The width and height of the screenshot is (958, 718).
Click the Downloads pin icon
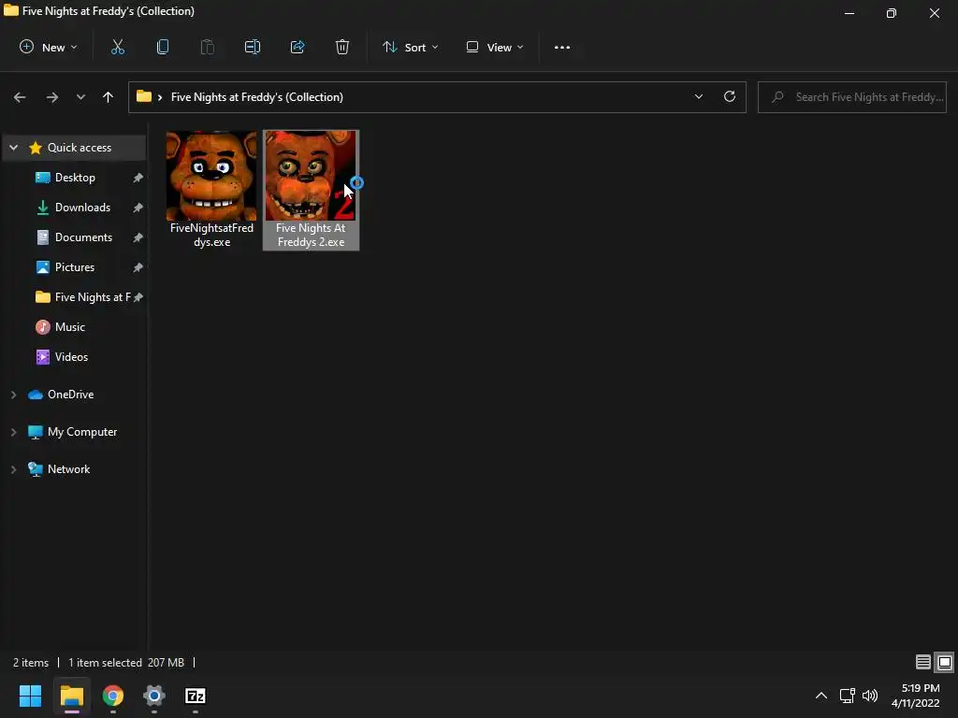click(x=138, y=208)
